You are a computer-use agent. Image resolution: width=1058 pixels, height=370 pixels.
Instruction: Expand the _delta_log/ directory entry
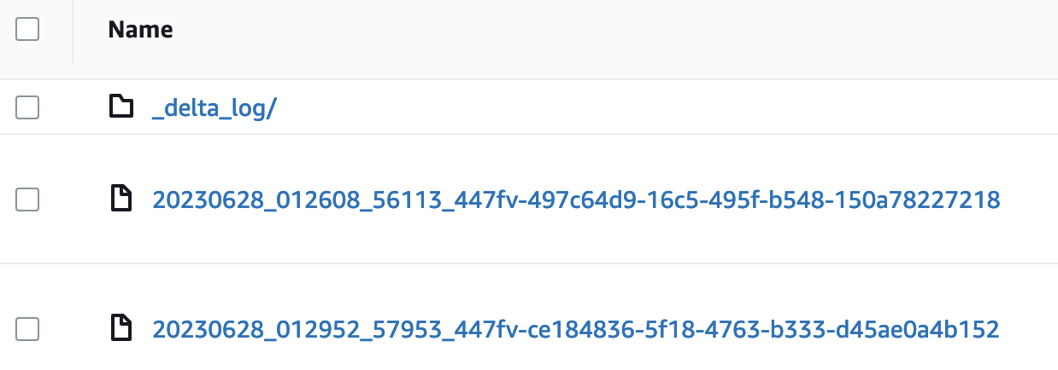point(213,108)
